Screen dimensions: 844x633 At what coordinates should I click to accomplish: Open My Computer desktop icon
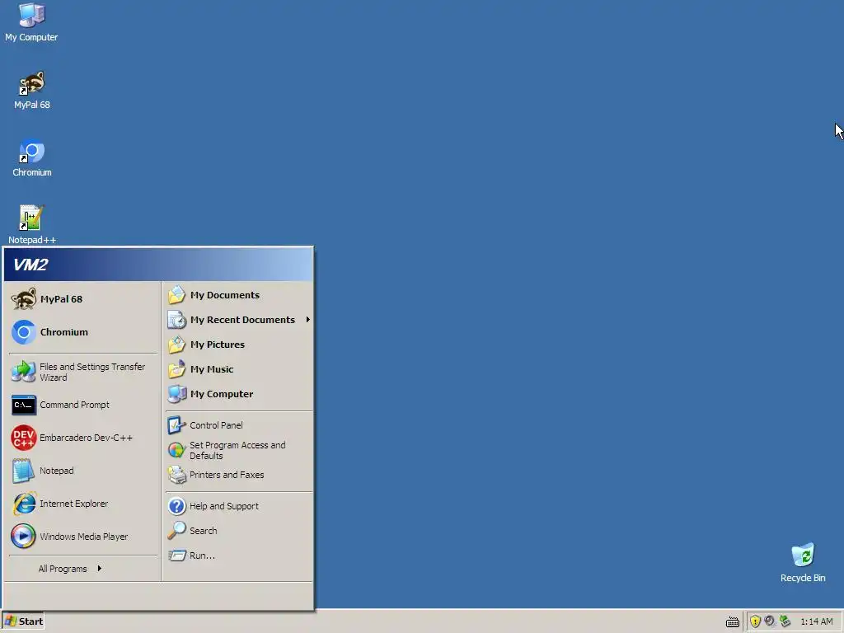click(31, 22)
